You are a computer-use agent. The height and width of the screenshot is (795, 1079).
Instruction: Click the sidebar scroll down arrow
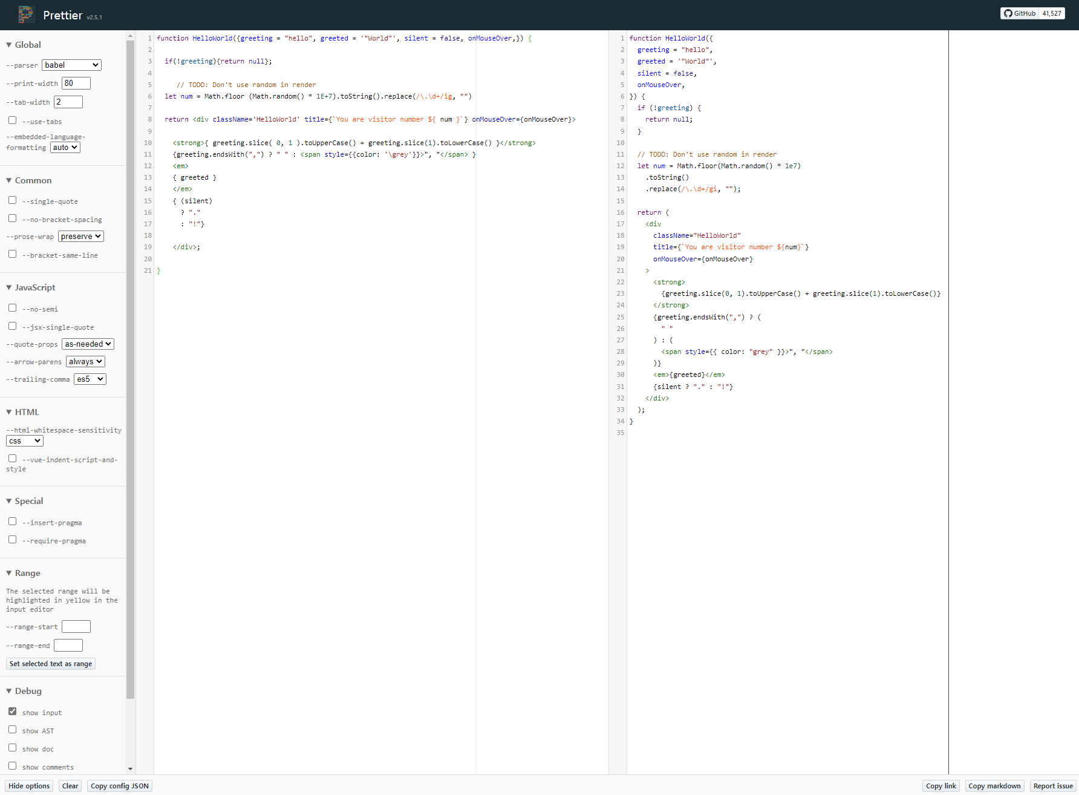click(130, 769)
